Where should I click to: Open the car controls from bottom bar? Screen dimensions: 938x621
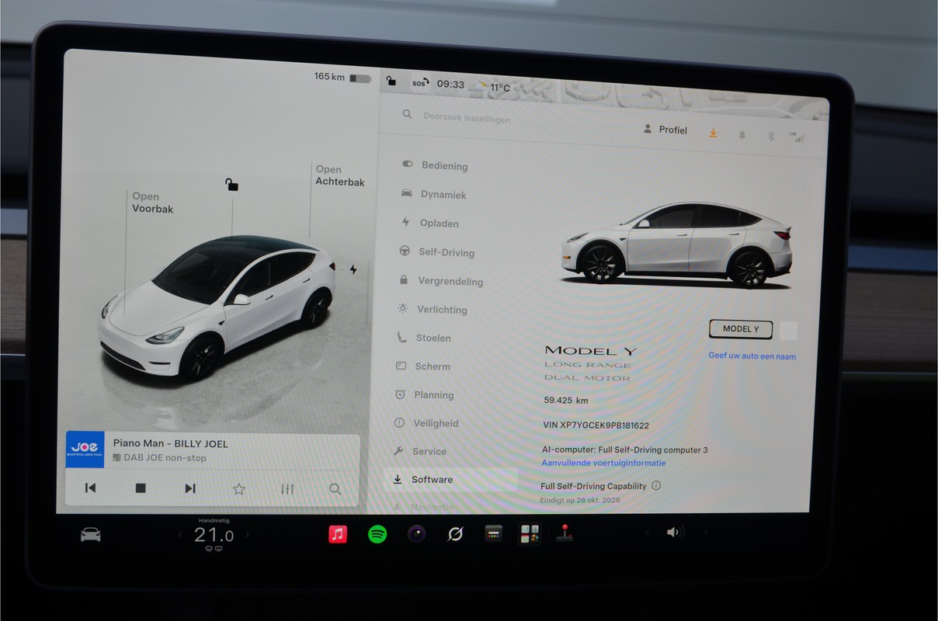[90, 534]
